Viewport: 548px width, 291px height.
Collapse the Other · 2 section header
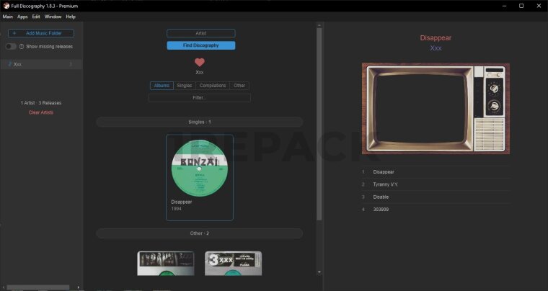tap(199, 233)
